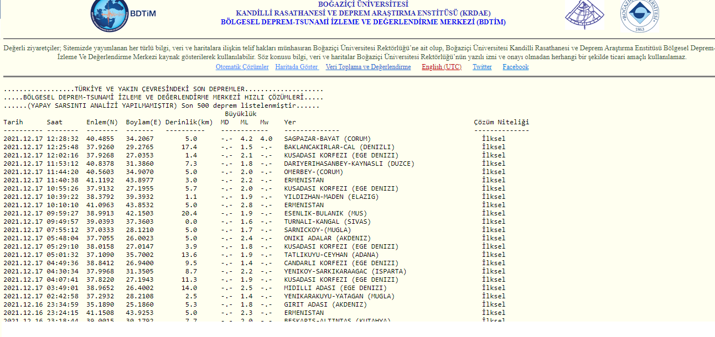
Task: Click the Boğaziçi Üniversitesi 1863 seal logo
Action: coord(639,15)
